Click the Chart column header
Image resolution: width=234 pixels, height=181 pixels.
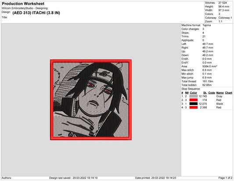tap(229, 93)
